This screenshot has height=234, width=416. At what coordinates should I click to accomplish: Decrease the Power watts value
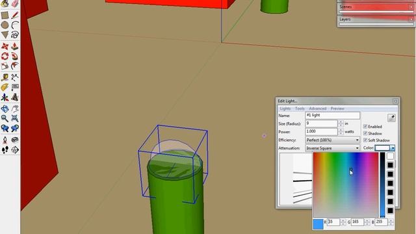click(x=341, y=133)
